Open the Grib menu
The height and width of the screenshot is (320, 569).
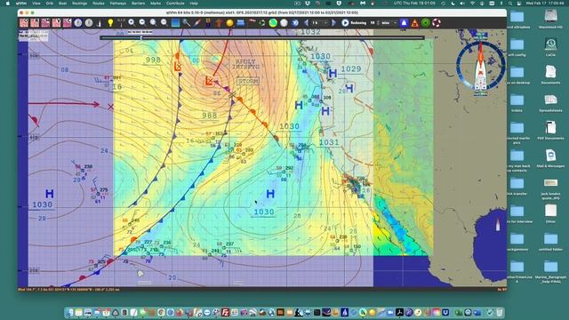tap(50, 4)
